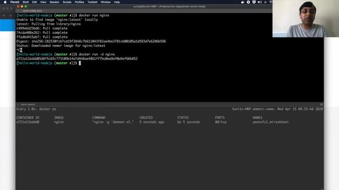Image resolution: width=339 pixels, height=190 pixels.
Task: Click the '5 seconds ago' created value
Action: [151, 122]
